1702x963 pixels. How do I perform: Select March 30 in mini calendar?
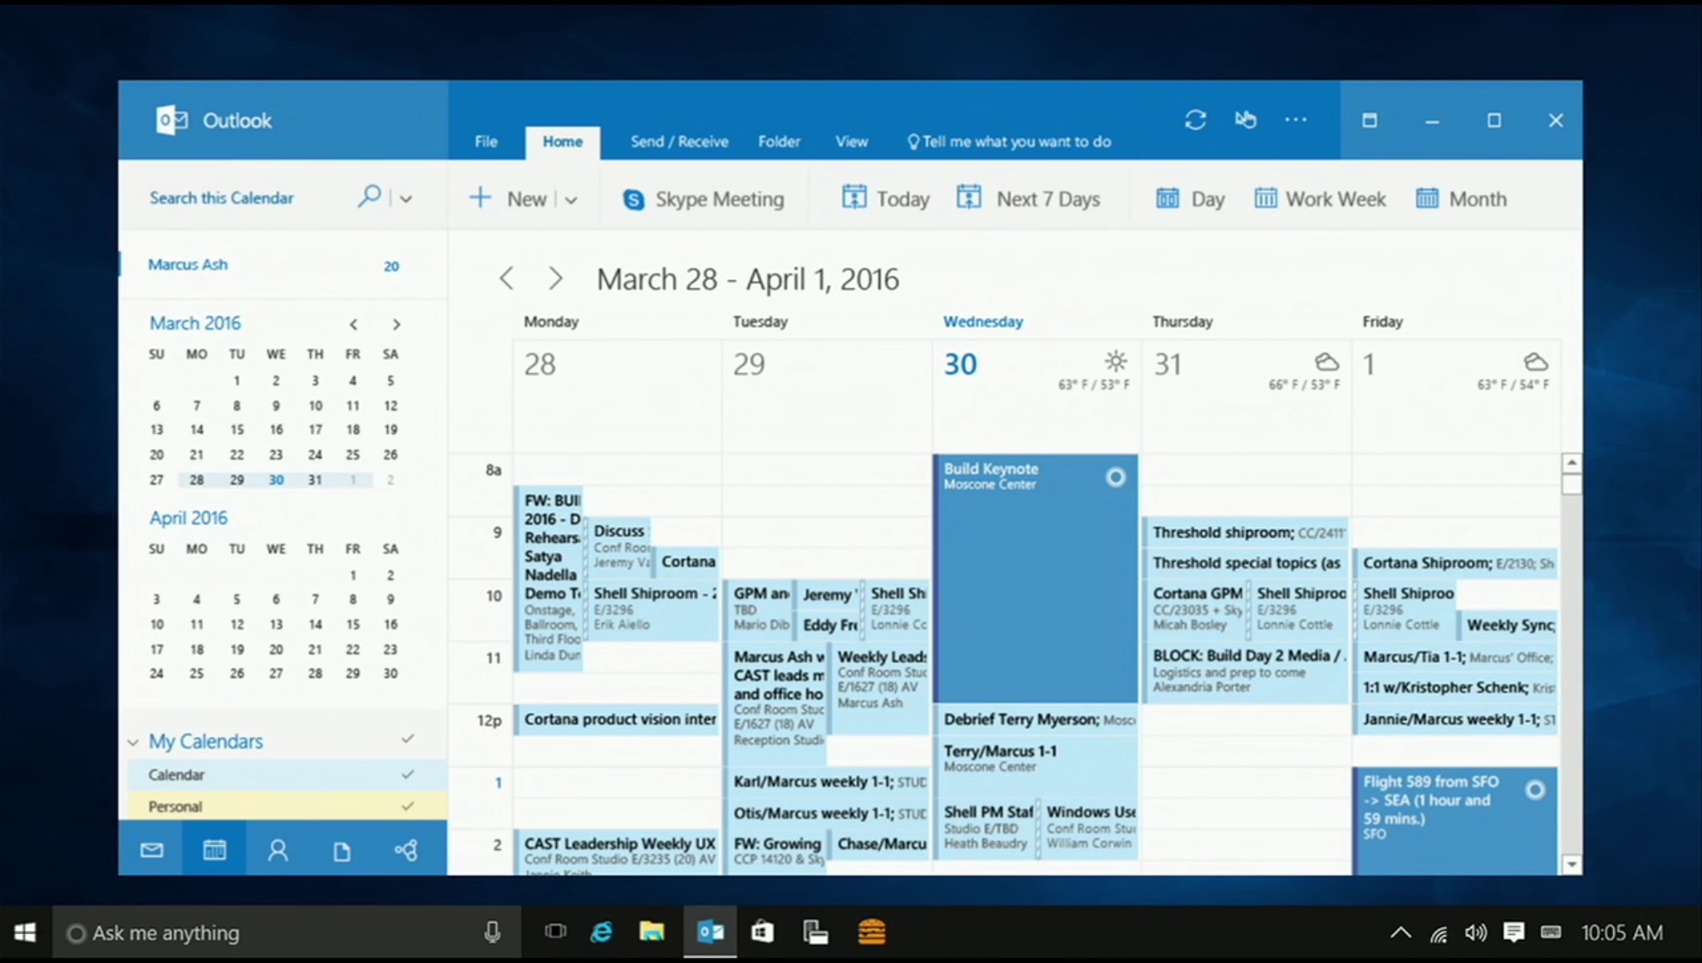(276, 479)
